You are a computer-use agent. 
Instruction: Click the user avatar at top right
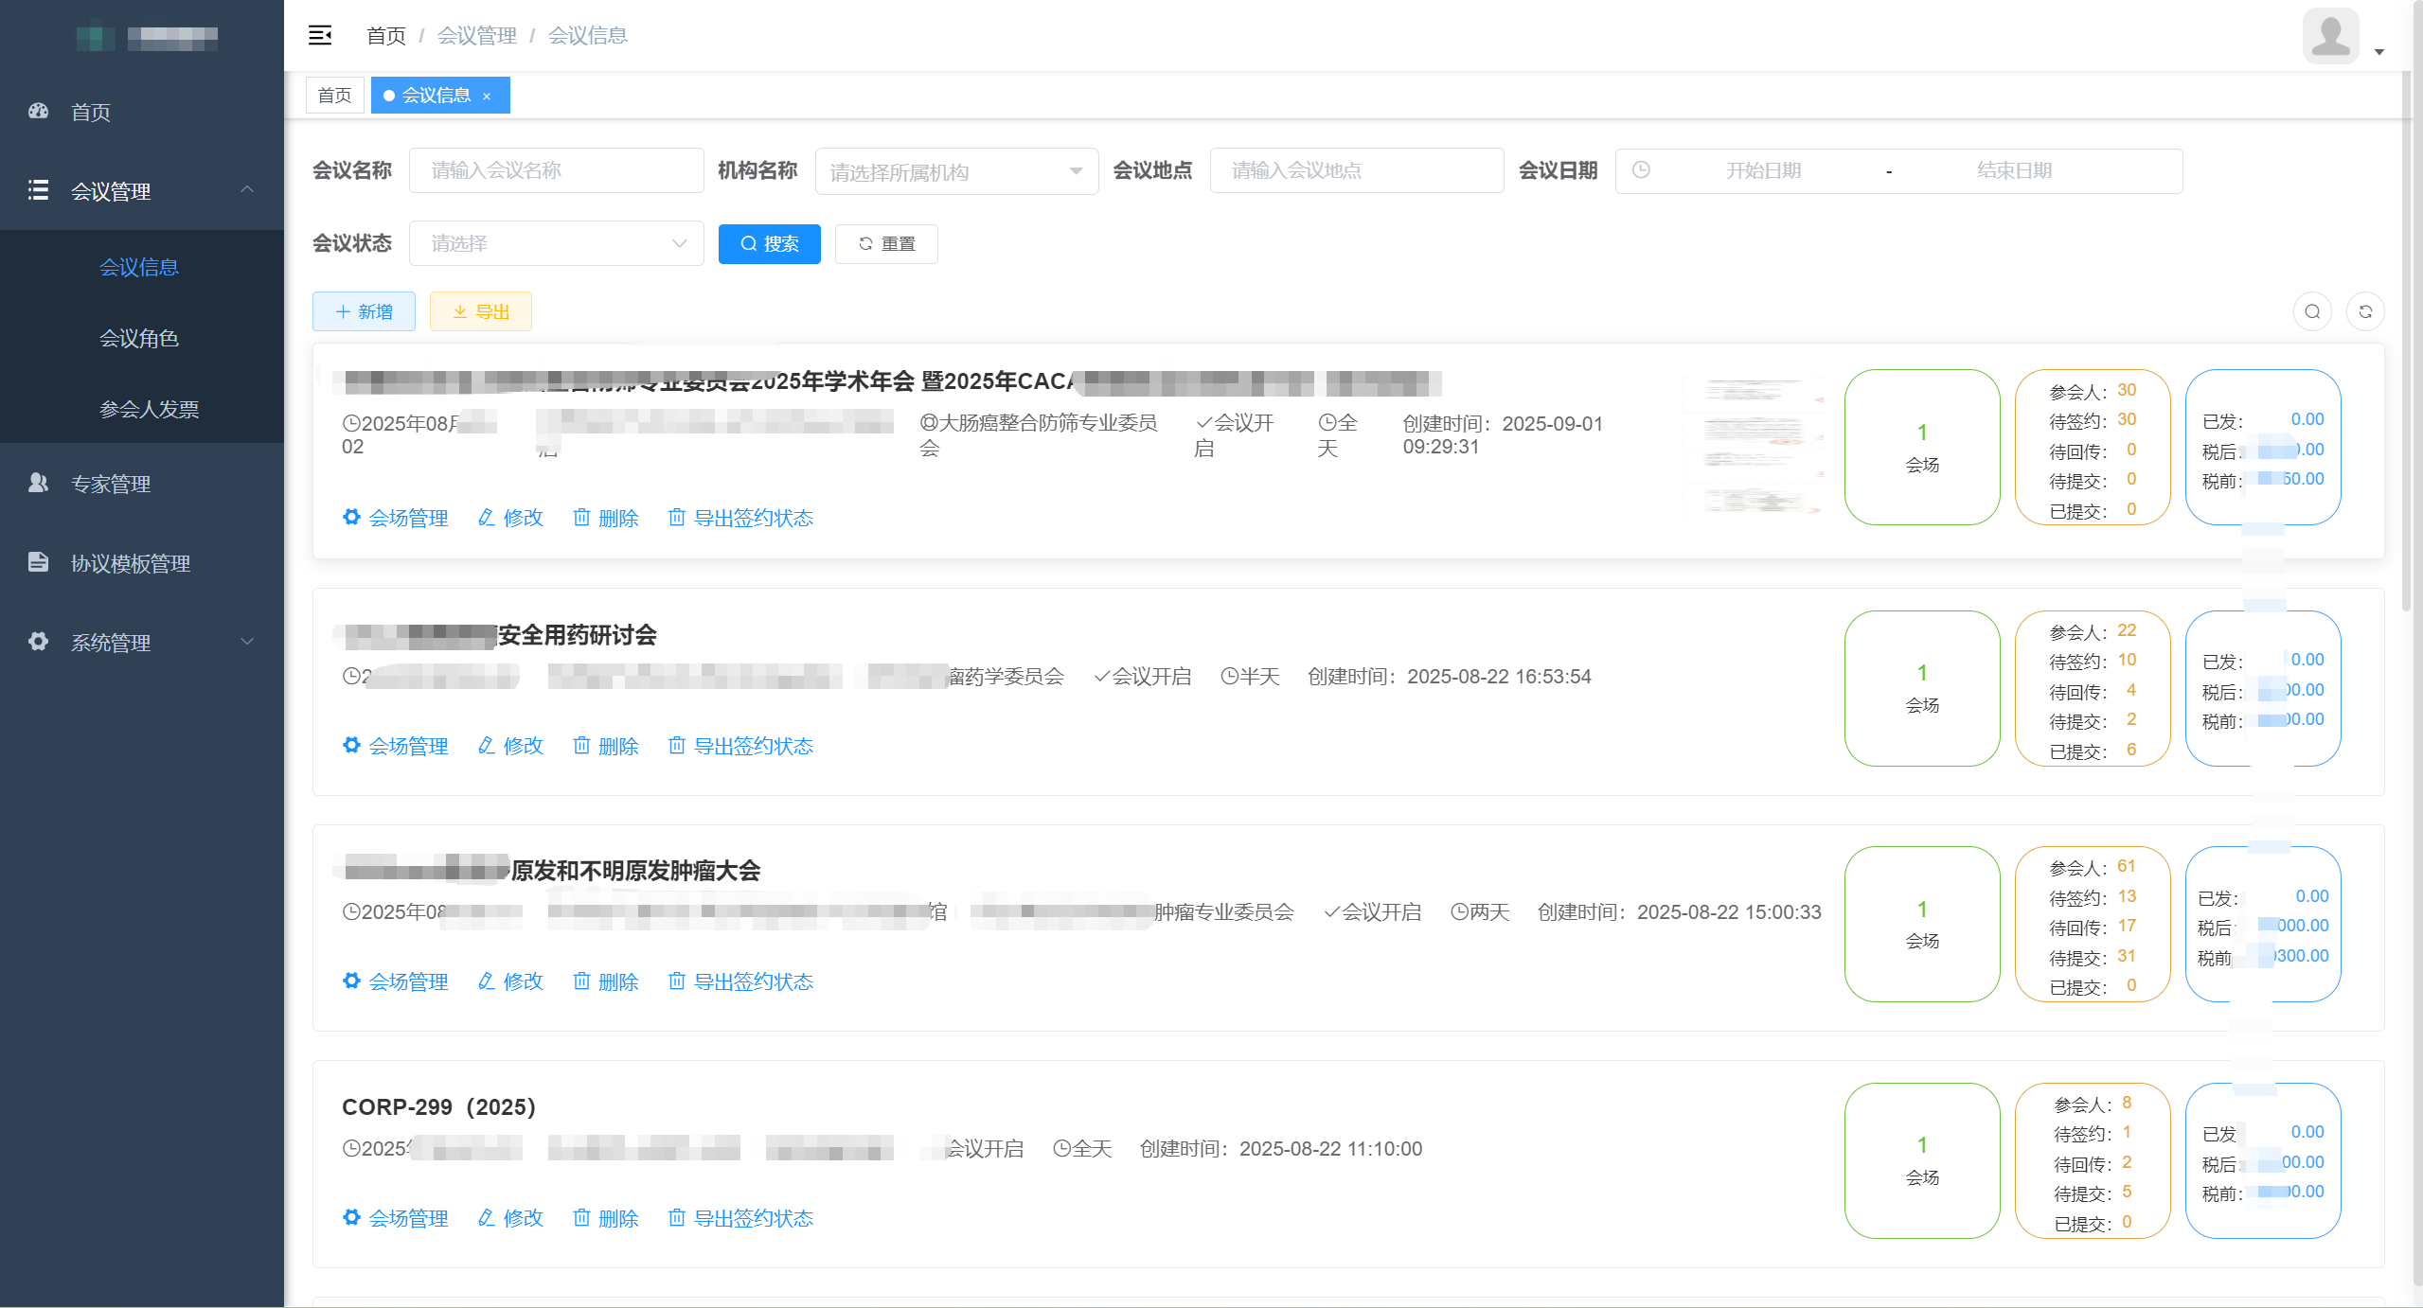tap(2330, 36)
